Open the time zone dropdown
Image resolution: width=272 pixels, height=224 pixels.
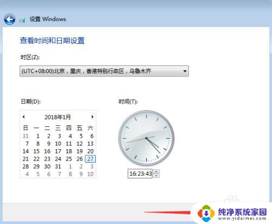[104, 71]
